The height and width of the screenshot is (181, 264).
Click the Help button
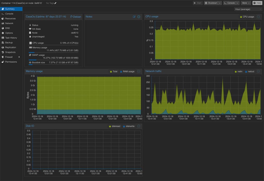pos(257,3)
